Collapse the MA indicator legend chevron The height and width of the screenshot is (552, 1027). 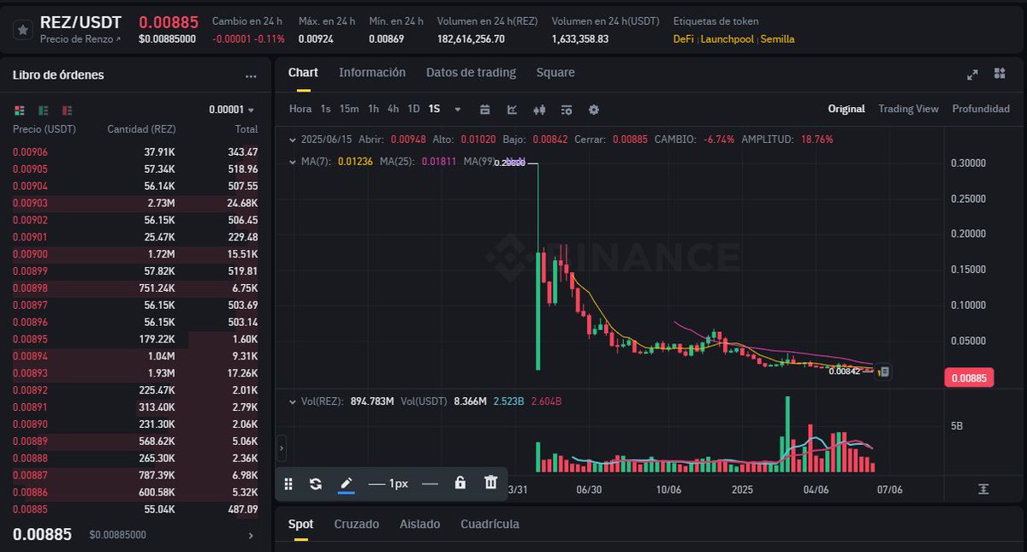click(294, 161)
